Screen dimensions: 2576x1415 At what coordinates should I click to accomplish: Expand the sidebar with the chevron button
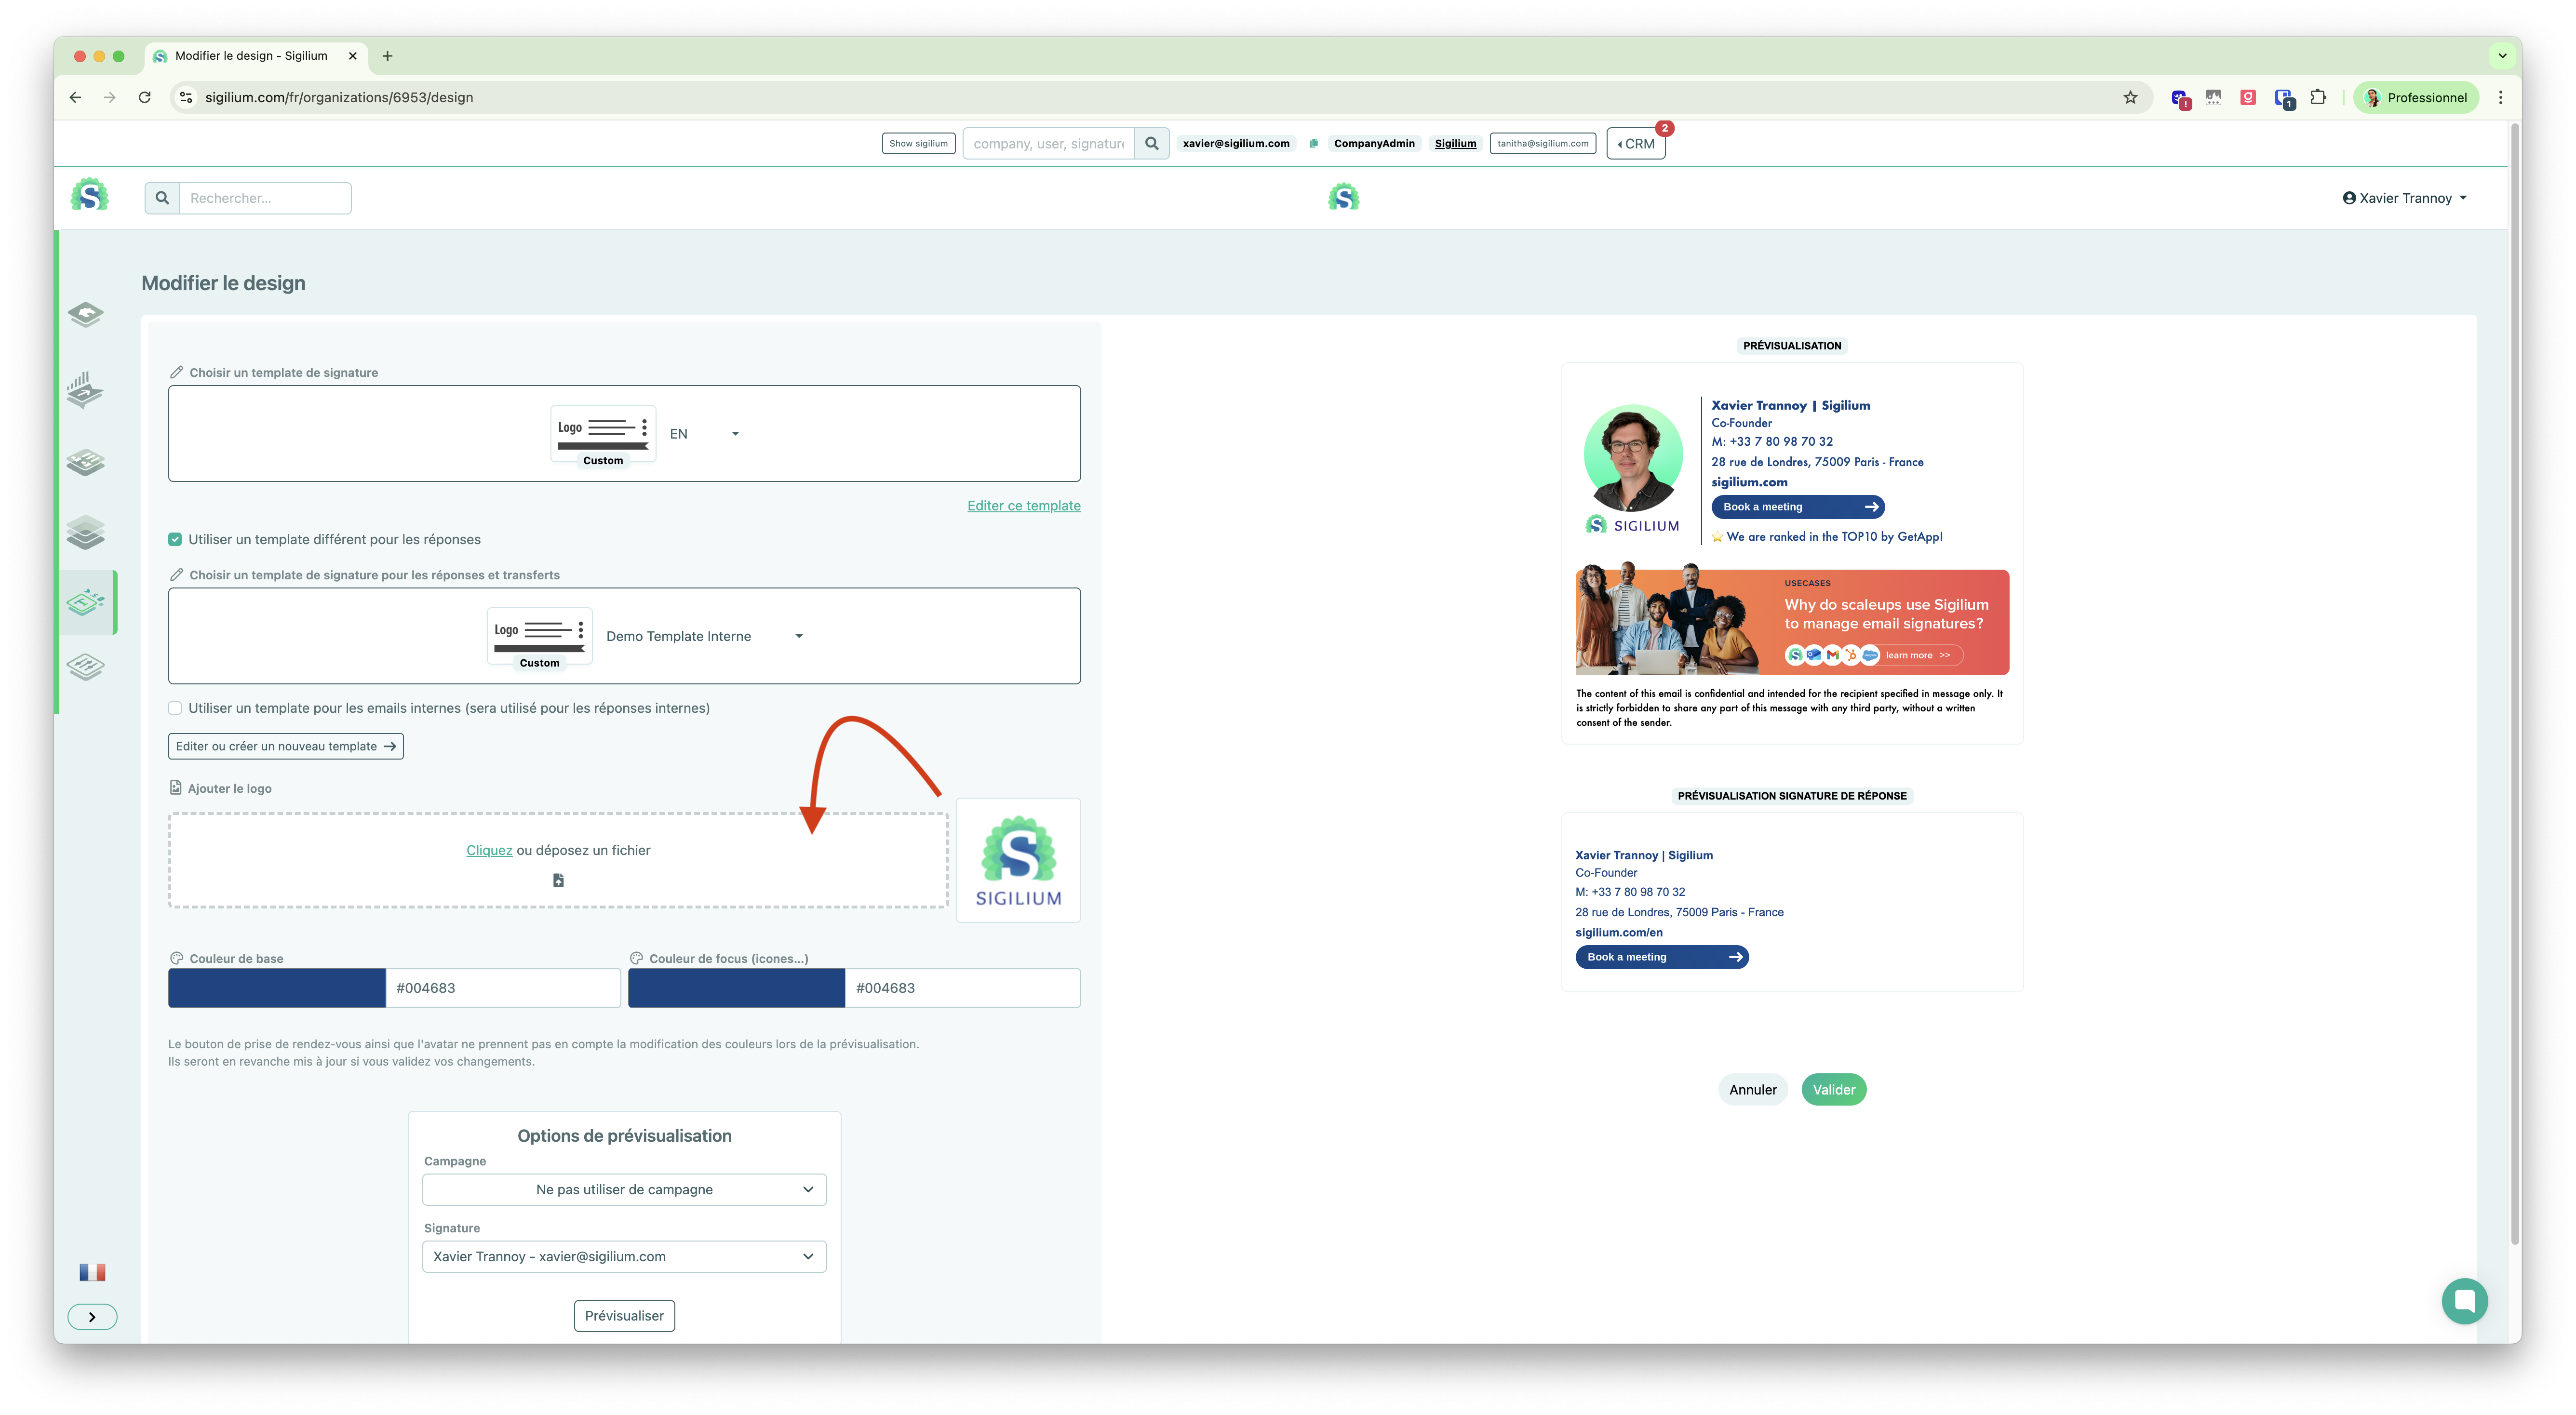point(92,1317)
